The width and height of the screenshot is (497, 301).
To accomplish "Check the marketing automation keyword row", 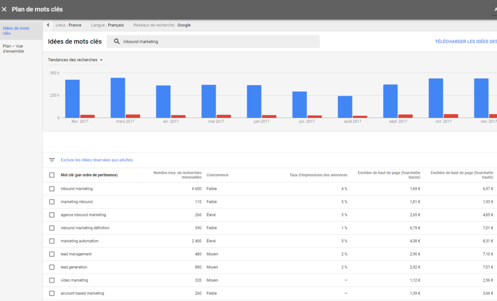I will coord(52,241).
